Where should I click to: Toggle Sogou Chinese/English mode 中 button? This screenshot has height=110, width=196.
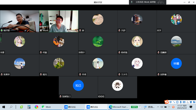tap(171, 102)
